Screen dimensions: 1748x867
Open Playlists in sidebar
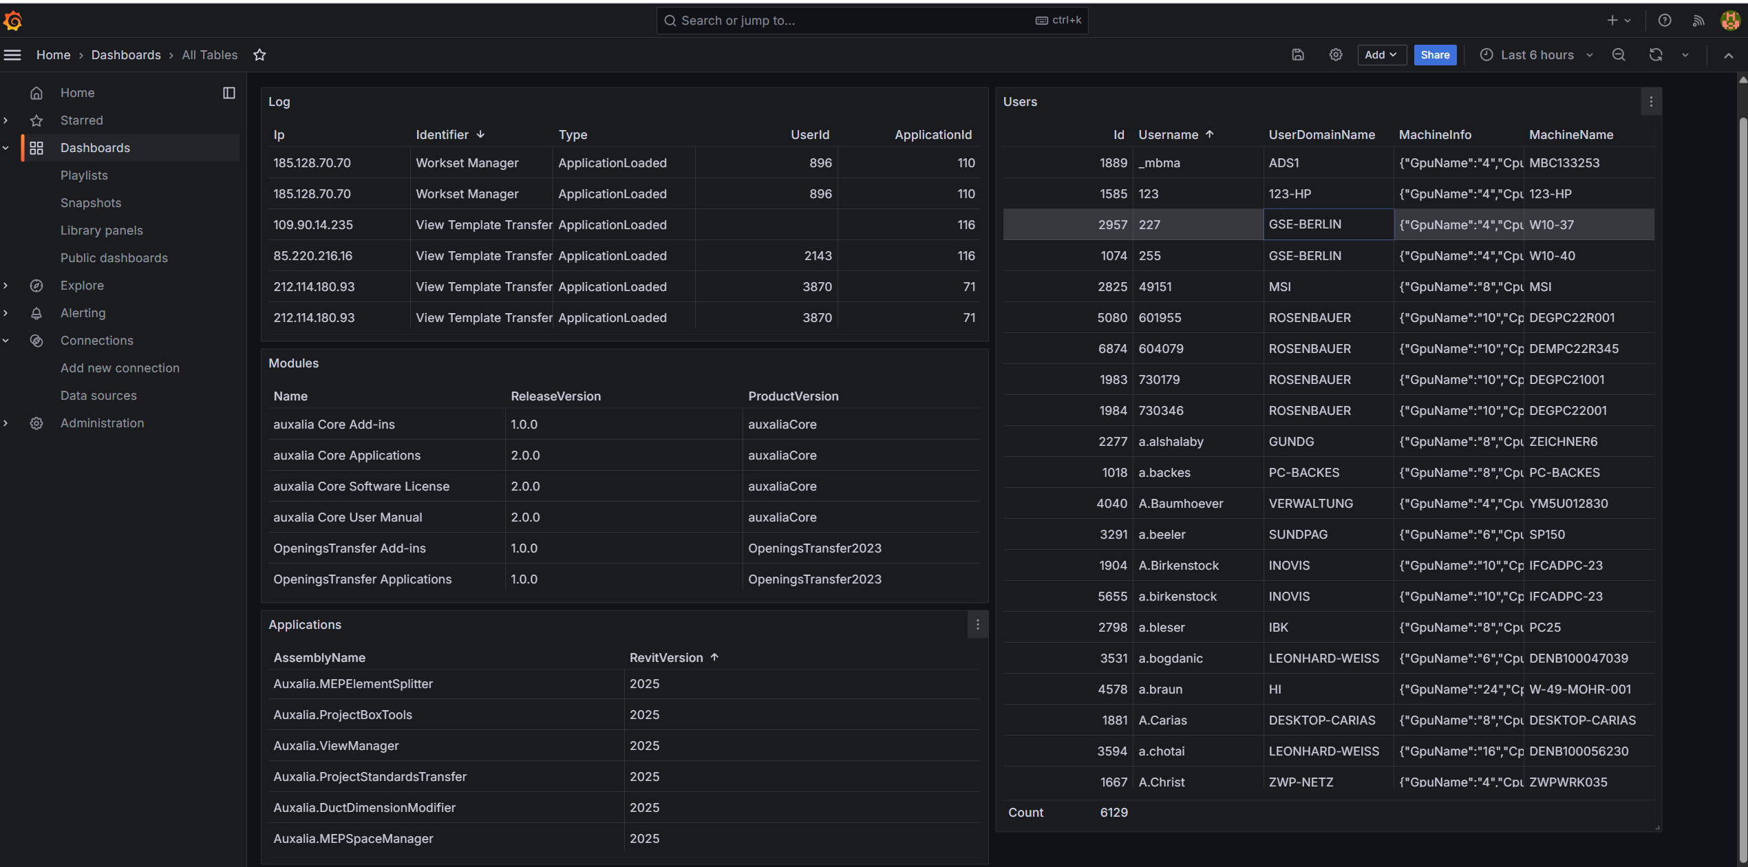[84, 175]
